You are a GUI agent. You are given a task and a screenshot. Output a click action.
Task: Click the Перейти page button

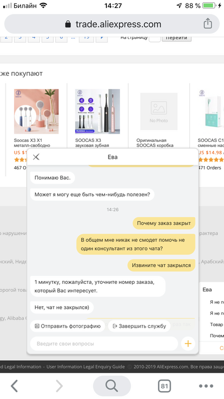176,38
